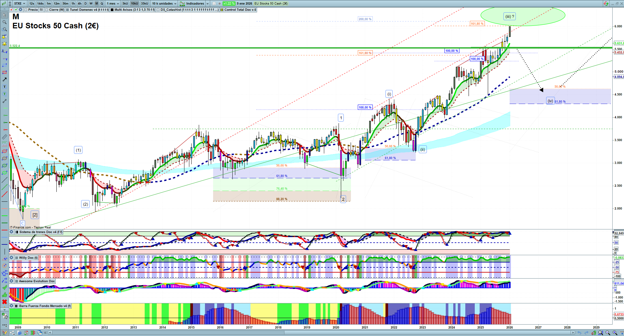This screenshot has width=624, height=336.
Task: Click the +1,22 % change indicator
Action: point(229,4)
